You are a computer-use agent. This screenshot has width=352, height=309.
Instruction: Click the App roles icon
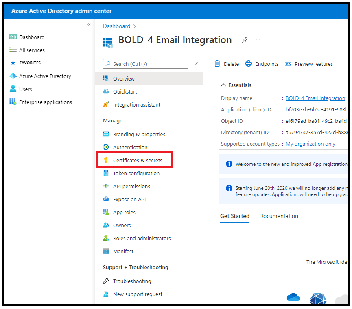click(106, 212)
